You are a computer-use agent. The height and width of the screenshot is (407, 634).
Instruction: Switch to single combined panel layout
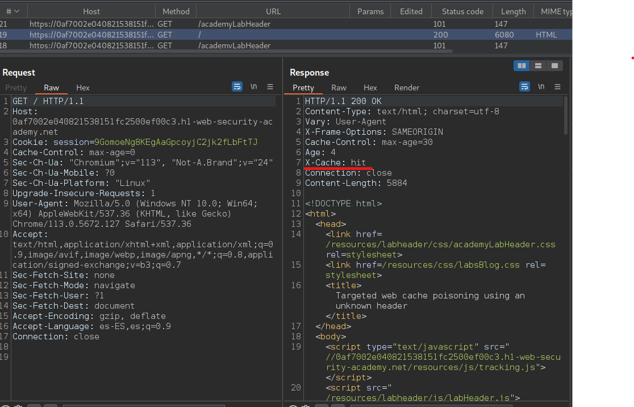pyautogui.click(x=554, y=66)
